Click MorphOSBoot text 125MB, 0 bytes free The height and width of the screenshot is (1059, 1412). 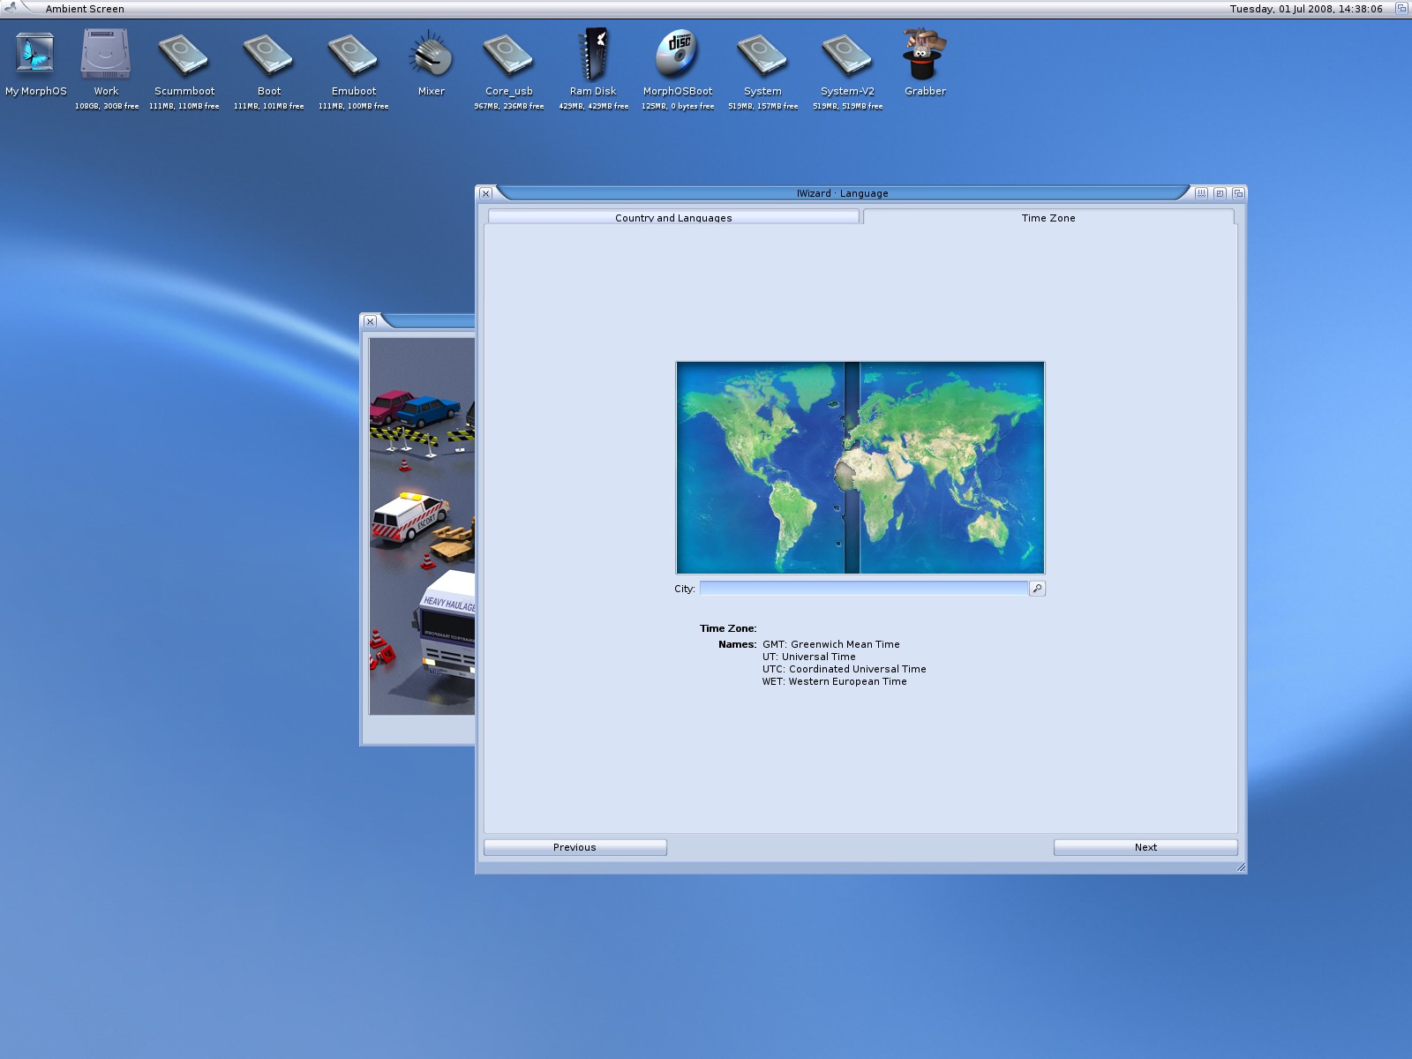678,106
